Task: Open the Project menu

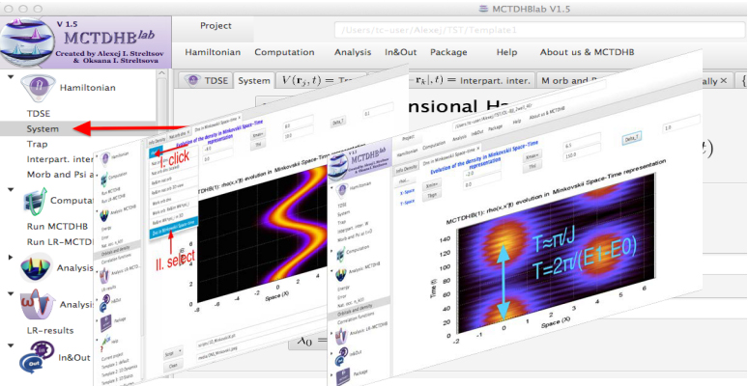Action: (216, 26)
